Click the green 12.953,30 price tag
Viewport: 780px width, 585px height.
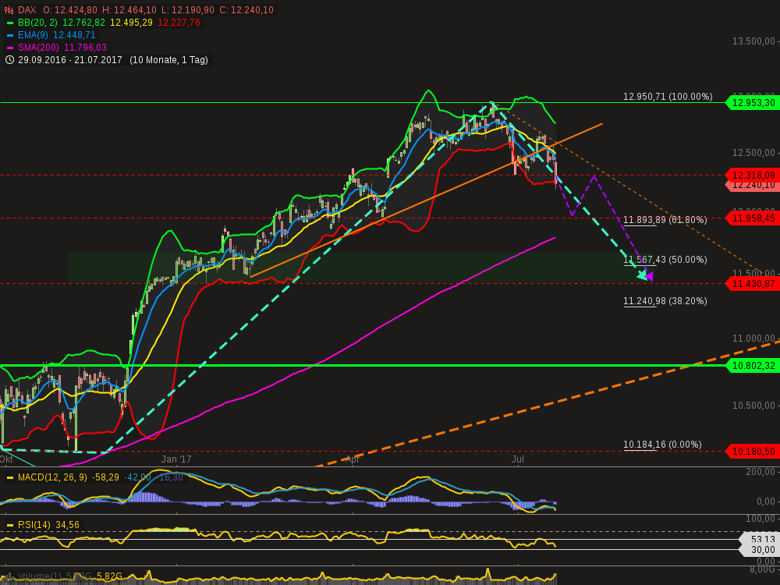753,103
